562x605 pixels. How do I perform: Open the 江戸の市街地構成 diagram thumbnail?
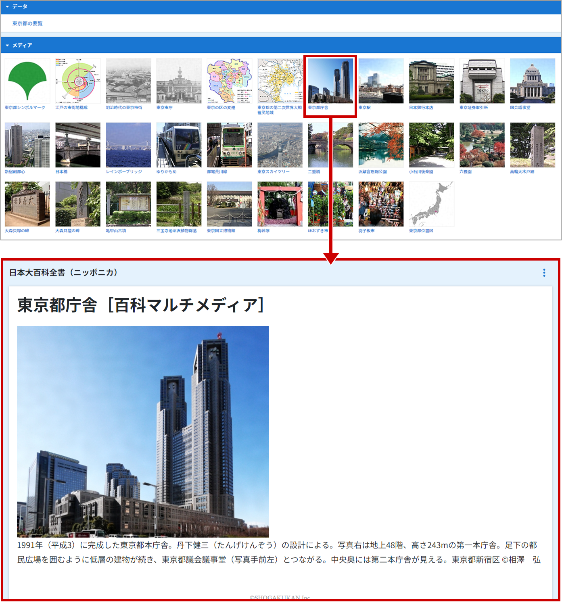78,81
